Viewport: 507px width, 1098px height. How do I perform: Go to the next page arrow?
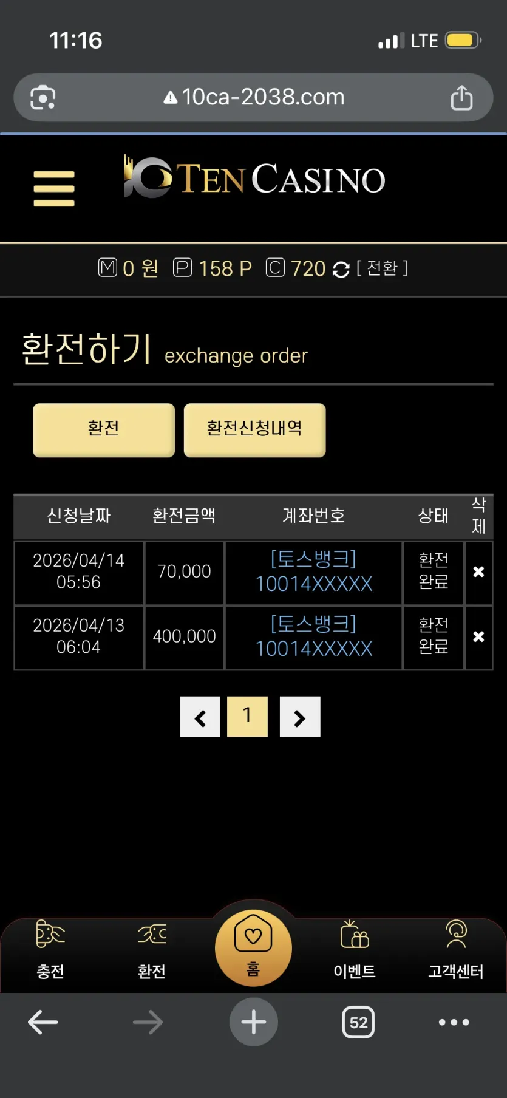click(300, 717)
